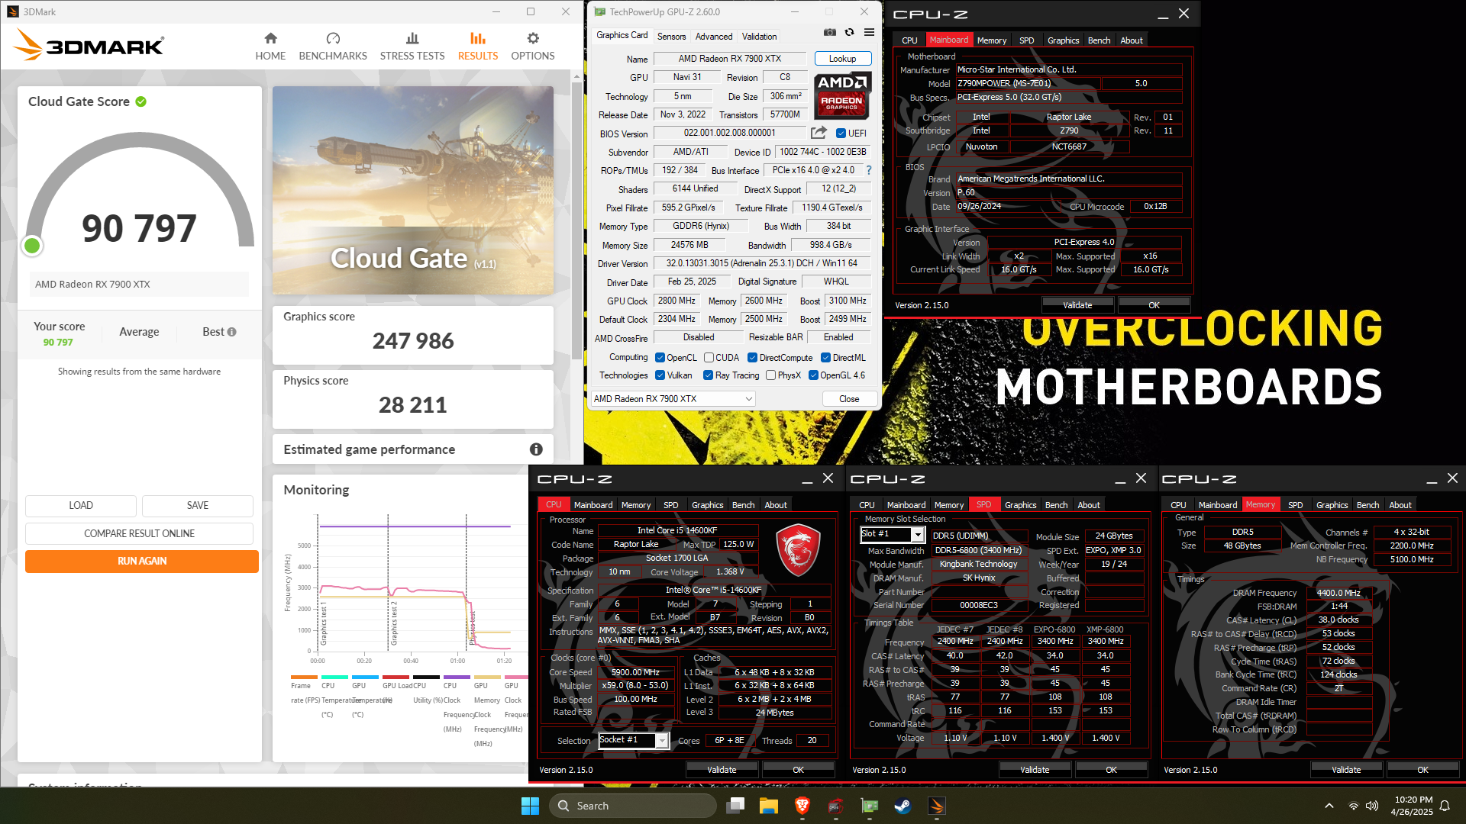Toggle the DirectML checkbox
The height and width of the screenshot is (824, 1466).
[x=825, y=357]
